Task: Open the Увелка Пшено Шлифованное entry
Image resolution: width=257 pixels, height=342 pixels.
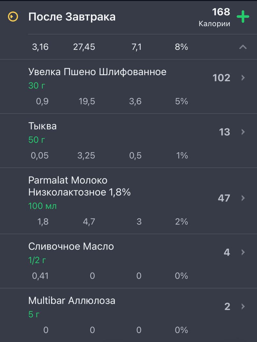Action: point(97,72)
